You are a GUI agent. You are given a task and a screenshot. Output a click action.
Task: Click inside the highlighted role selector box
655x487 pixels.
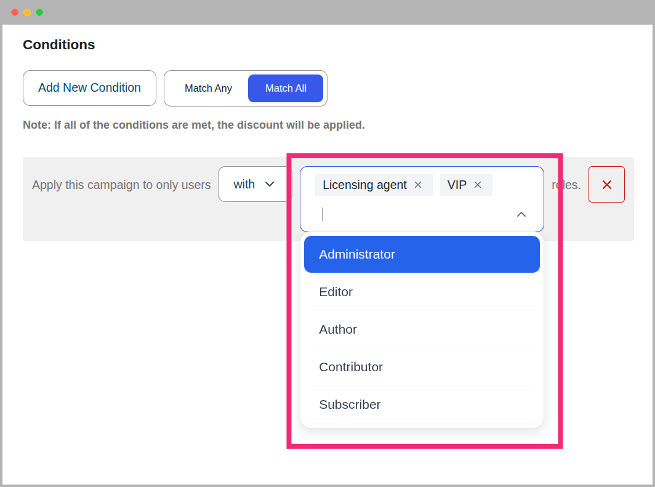pos(422,199)
